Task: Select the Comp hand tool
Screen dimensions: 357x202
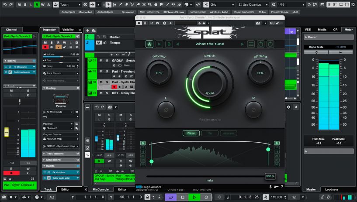Action: click(156, 4)
